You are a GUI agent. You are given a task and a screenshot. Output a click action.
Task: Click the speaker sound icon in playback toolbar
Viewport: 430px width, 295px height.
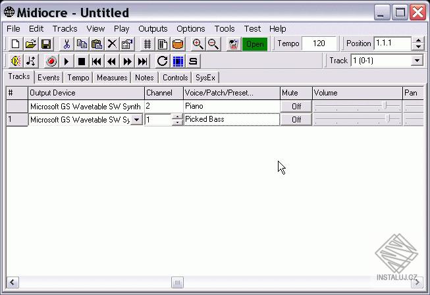[x=16, y=61]
